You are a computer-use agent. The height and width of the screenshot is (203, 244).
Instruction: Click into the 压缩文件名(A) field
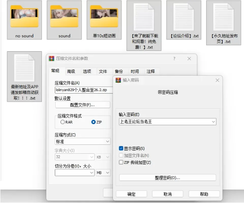(84, 90)
